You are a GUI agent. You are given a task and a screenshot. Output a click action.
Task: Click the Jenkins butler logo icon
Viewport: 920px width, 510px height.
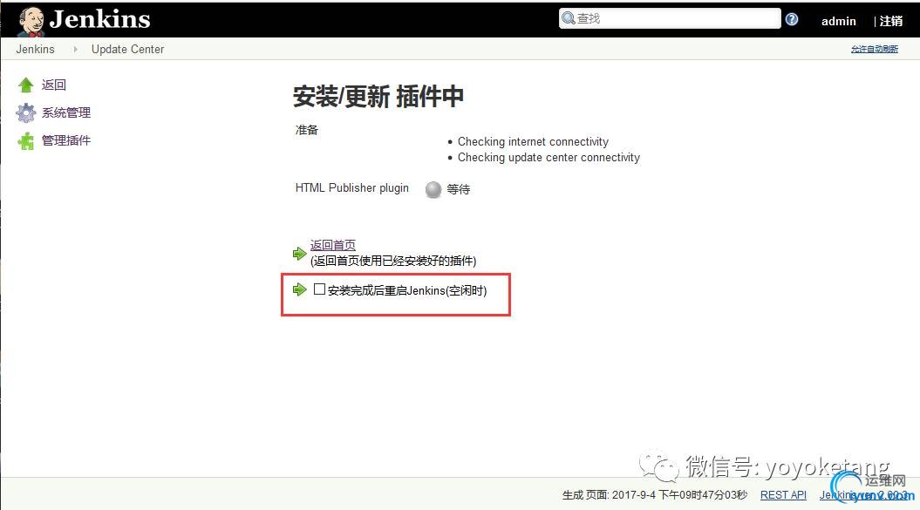(31, 21)
